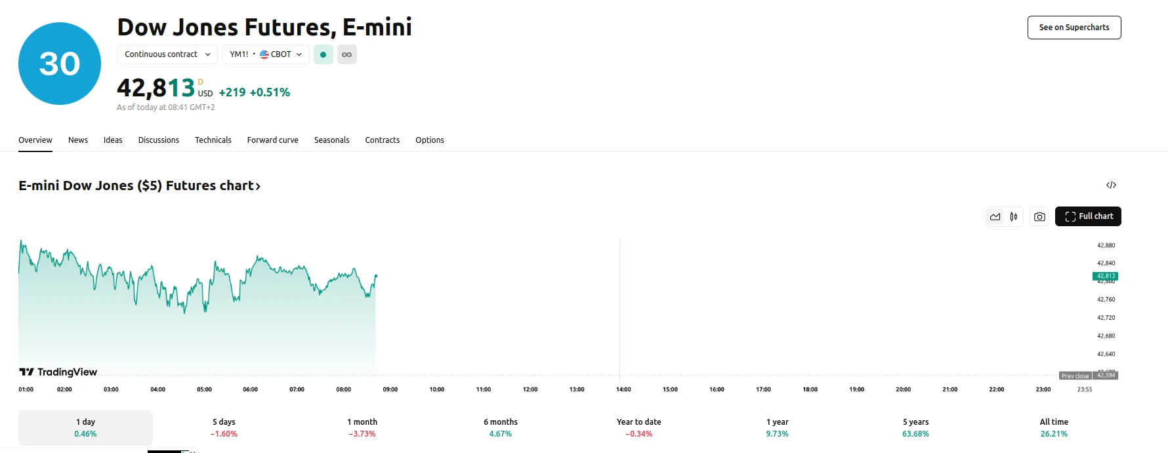Click the green market open status dot
Image resolution: width=1168 pixels, height=453 pixels.
[323, 54]
